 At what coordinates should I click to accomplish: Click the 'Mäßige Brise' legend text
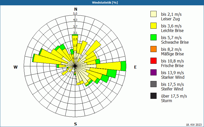(x=172, y=54)
